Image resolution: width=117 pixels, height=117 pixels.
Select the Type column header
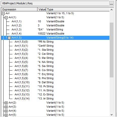tap(78, 9)
